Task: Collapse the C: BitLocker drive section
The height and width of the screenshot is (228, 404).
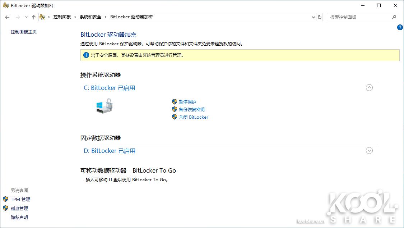Action: (369, 87)
